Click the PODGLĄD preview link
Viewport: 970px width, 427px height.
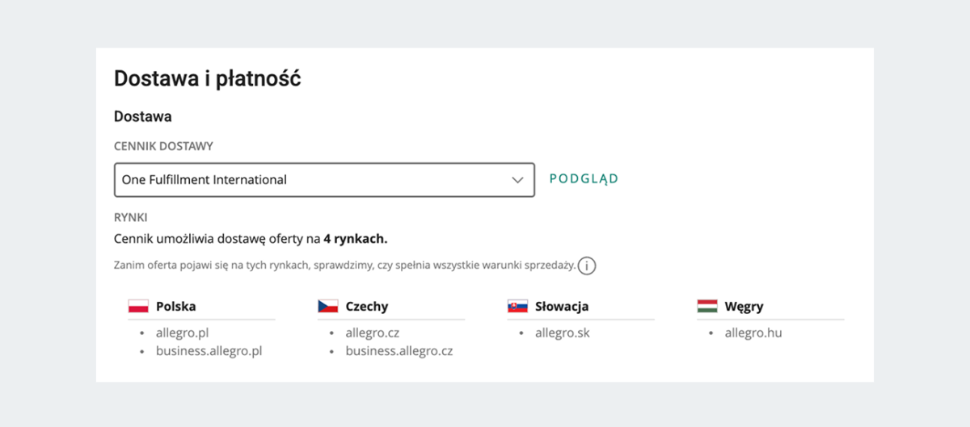(x=584, y=179)
